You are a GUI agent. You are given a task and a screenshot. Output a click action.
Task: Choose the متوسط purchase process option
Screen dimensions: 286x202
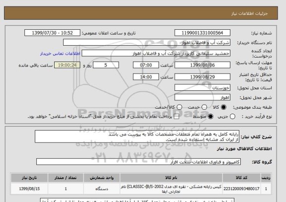coord(211,117)
